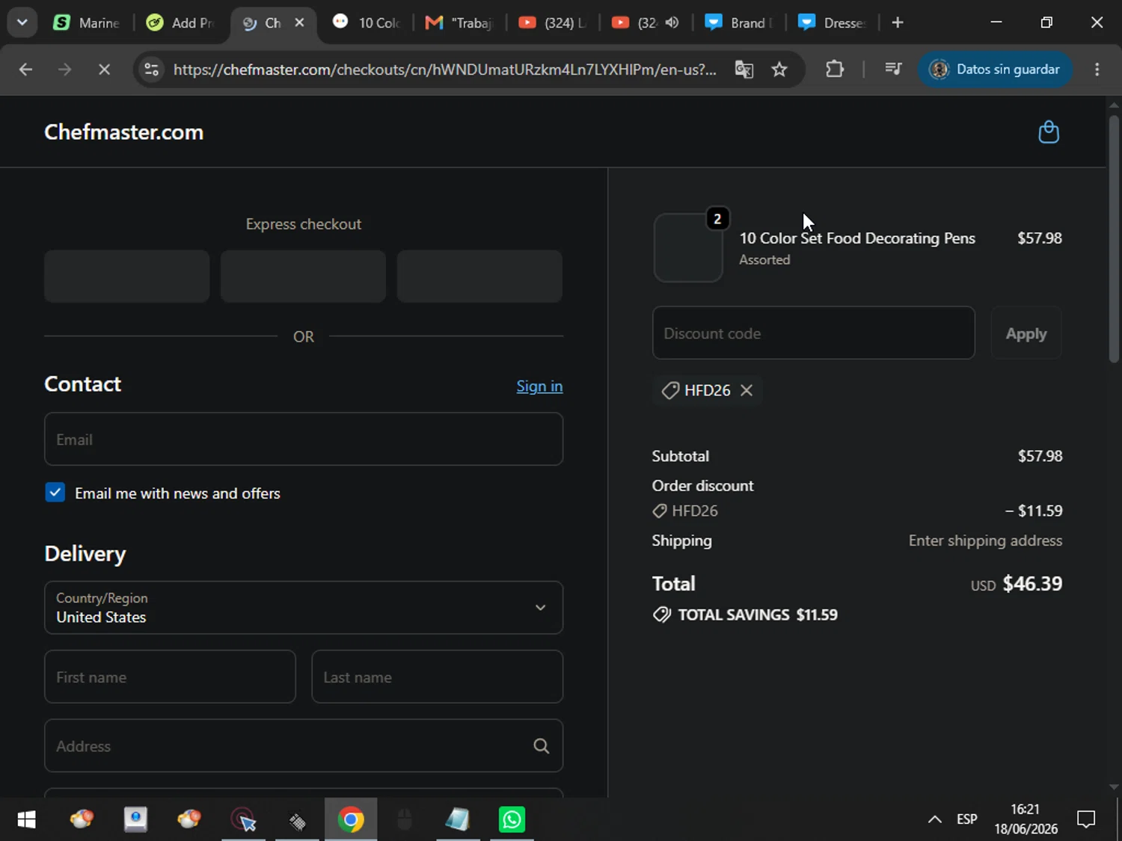
Task: Open the Windows Start menu
Action: click(x=26, y=820)
